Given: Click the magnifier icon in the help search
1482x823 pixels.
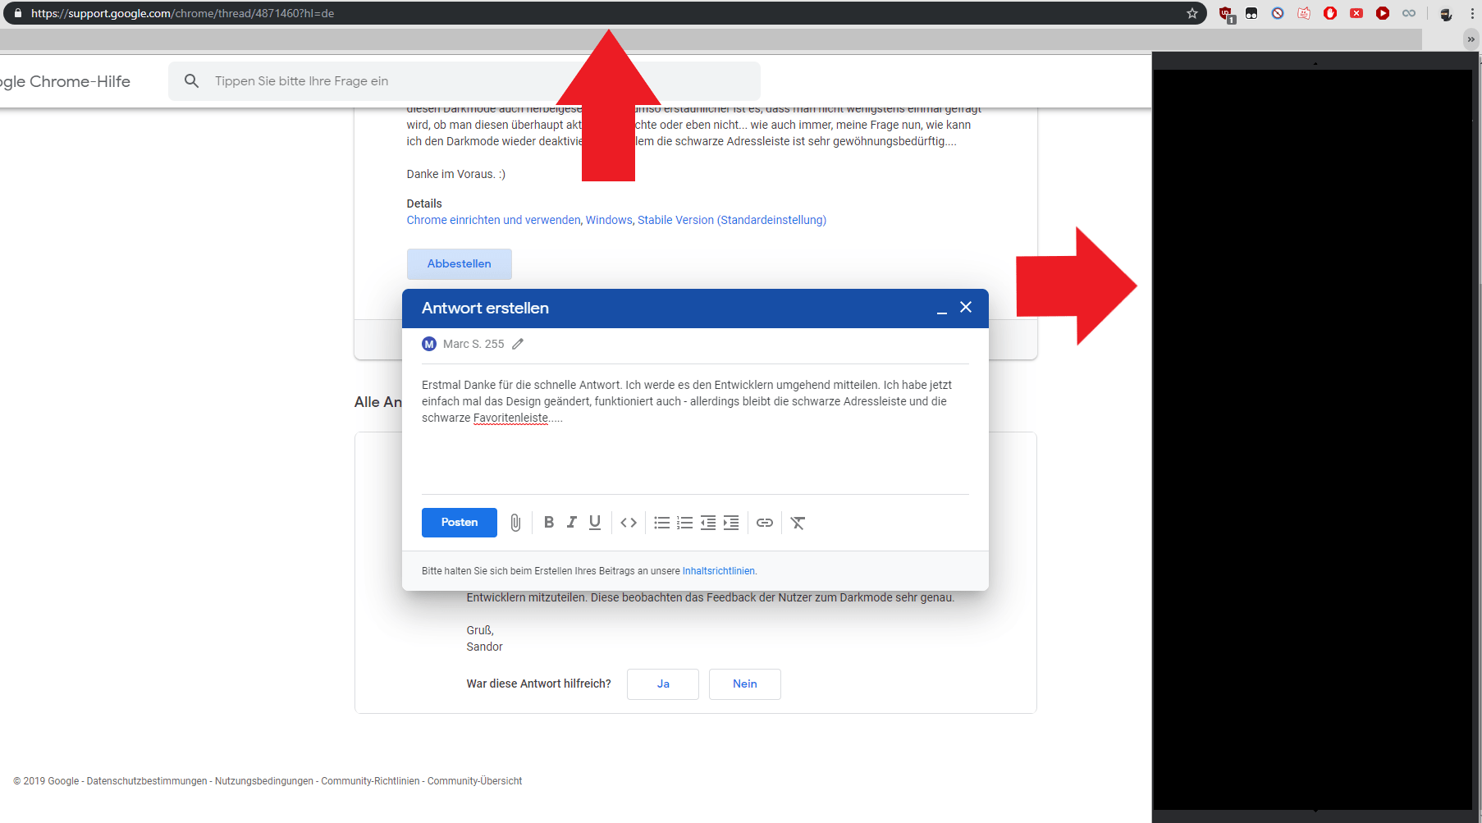Looking at the screenshot, I should [x=191, y=80].
